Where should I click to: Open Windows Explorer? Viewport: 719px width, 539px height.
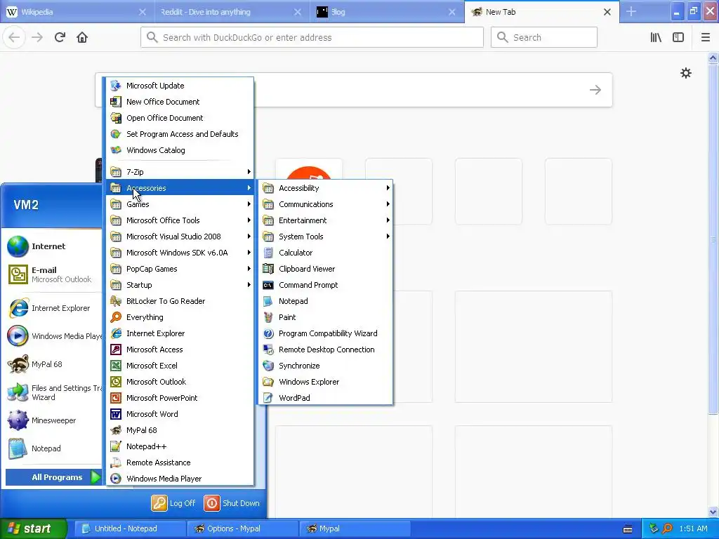pyautogui.click(x=325, y=382)
